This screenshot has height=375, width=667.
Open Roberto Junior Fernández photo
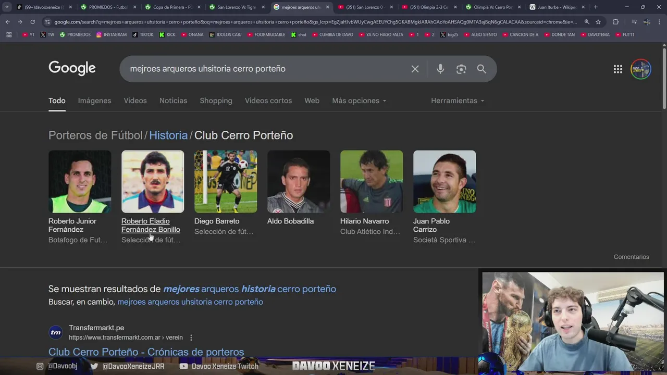[80, 182]
